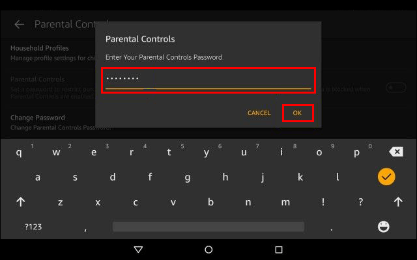
Task: Go back using the header arrow
Action: [x=19, y=25]
